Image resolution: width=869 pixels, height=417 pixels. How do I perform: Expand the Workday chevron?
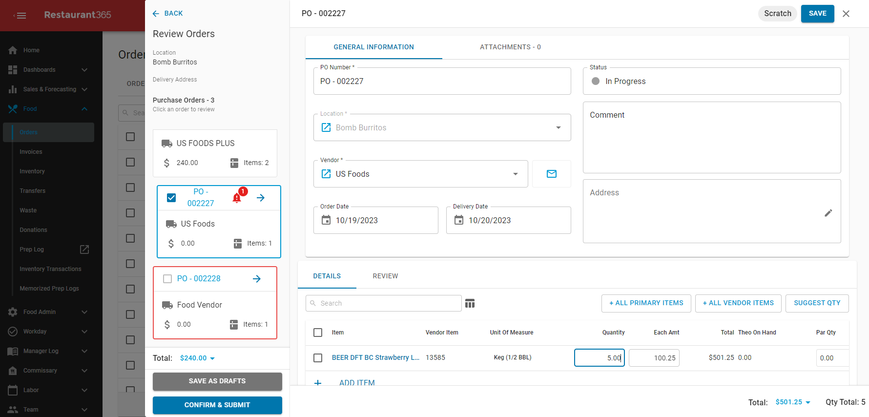pos(84,332)
